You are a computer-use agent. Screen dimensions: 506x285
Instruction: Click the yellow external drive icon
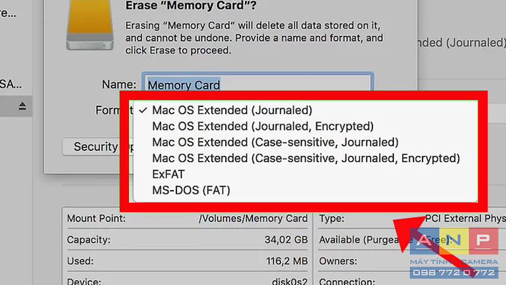(90, 25)
